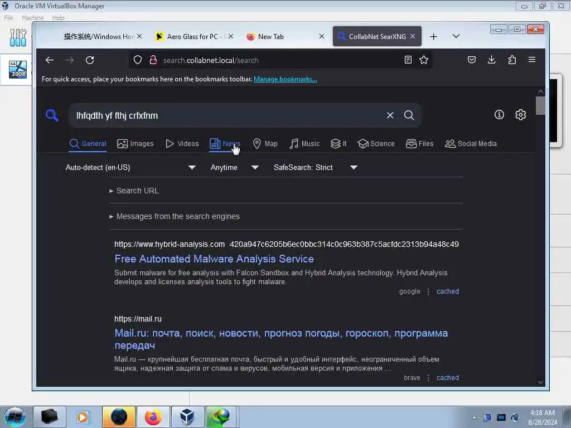
Task: Open the Windows Start orb
Action: (14, 417)
